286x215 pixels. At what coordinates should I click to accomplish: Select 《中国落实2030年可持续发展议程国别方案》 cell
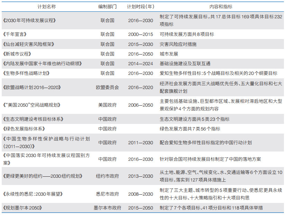(x=46, y=159)
